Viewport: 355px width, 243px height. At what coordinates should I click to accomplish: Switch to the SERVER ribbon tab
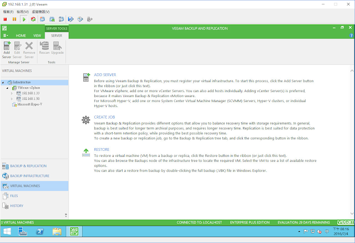point(57,36)
